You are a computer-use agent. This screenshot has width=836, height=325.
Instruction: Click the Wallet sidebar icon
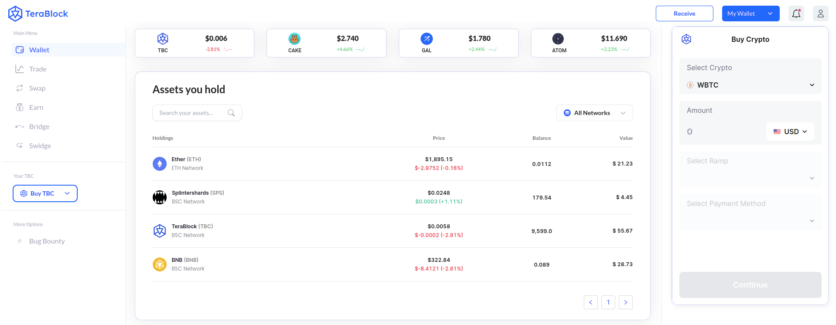tap(20, 50)
